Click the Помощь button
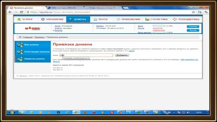This screenshot has height=122, width=217. coord(193,26)
